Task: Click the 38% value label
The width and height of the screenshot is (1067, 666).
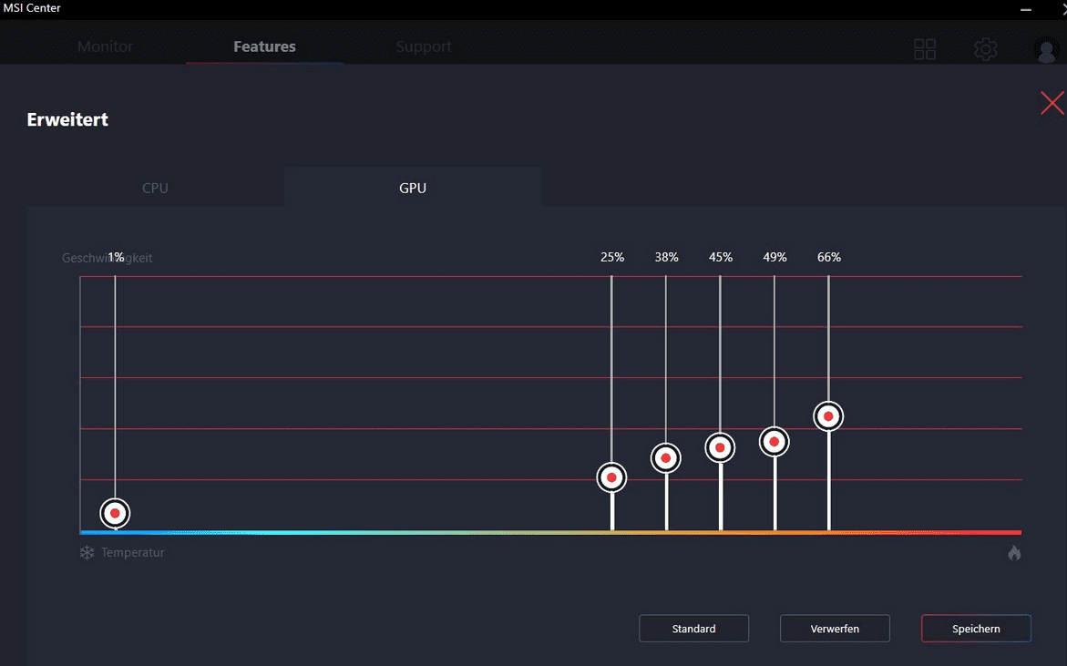Action: pos(666,257)
